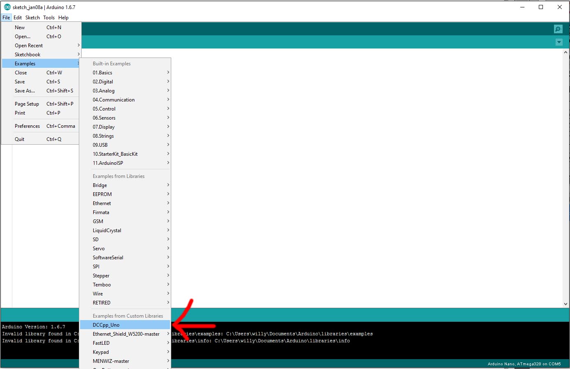Viewport: 570px width, 369px height.
Task: Open Ethernet_Shield_W5200-master examples
Action: [125, 334]
